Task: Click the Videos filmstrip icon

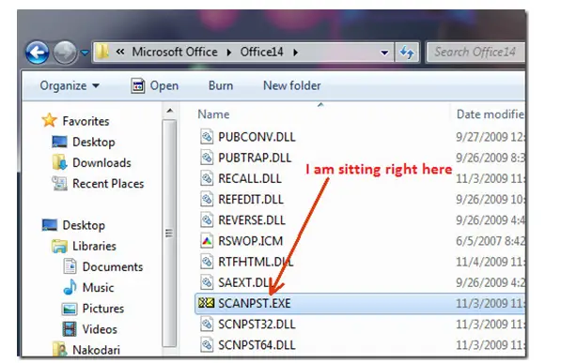Action: [70, 329]
